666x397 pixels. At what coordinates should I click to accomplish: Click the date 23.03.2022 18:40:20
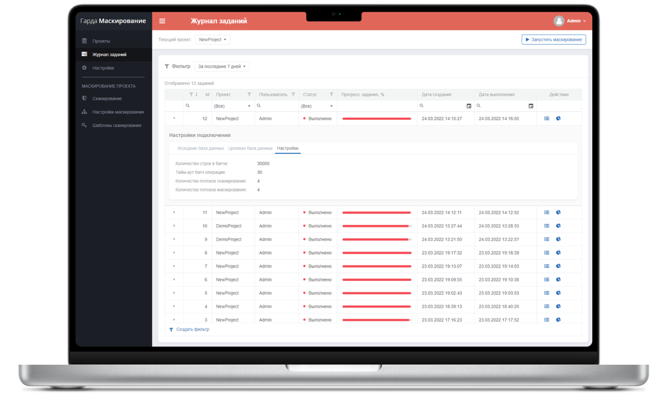pyautogui.click(x=499, y=306)
